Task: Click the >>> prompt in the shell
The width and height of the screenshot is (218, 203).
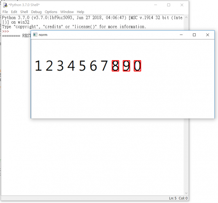Action: (x=5, y=31)
